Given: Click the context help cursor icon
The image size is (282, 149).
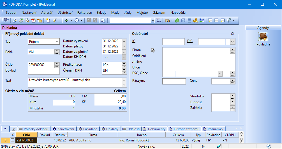Looking at the screenshot, I should [x=229, y=20].
